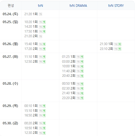Select the 05.26. (월) date row label
Image resolution: width=135 pixels, height=136 pixels.
click(x=10, y=44)
